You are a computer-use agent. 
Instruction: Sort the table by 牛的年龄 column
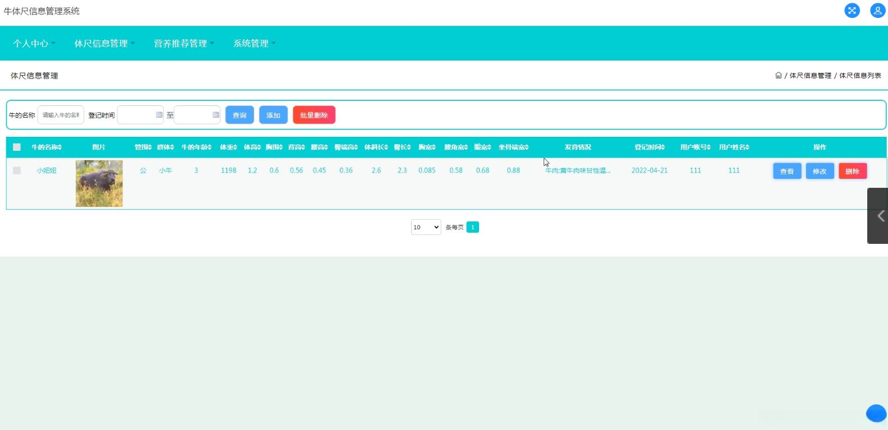[x=196, y=147]
